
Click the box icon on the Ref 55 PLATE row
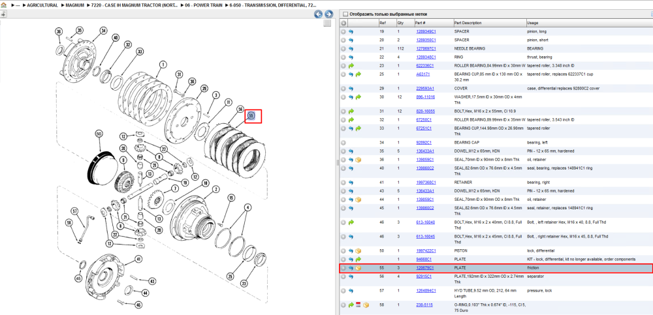point(358,268)
